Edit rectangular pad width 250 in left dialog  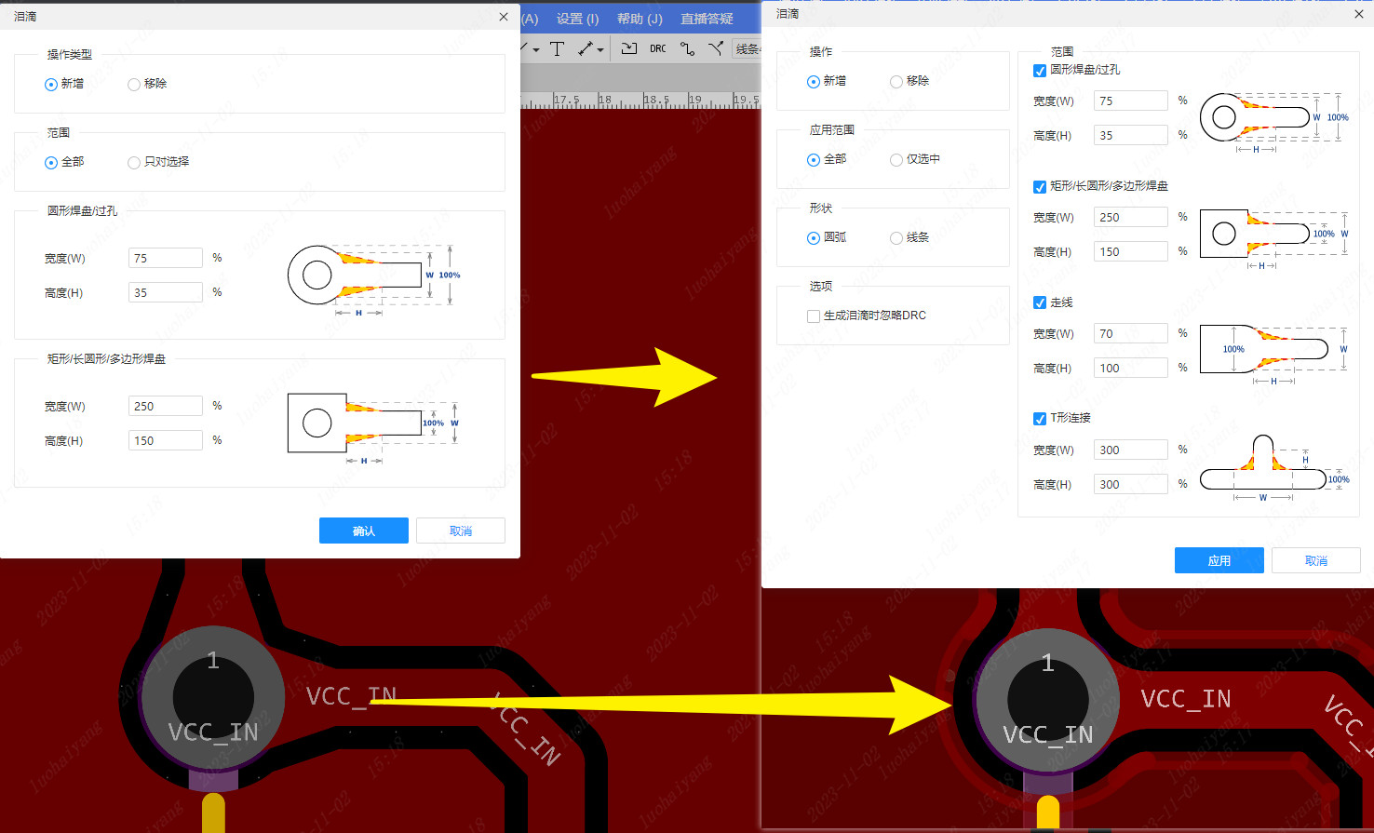click(x=166, y=406)
